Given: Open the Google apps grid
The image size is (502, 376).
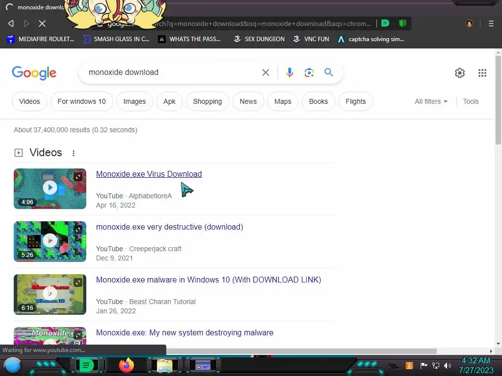Looking at the screenshot, I should (x=482, y=73).
